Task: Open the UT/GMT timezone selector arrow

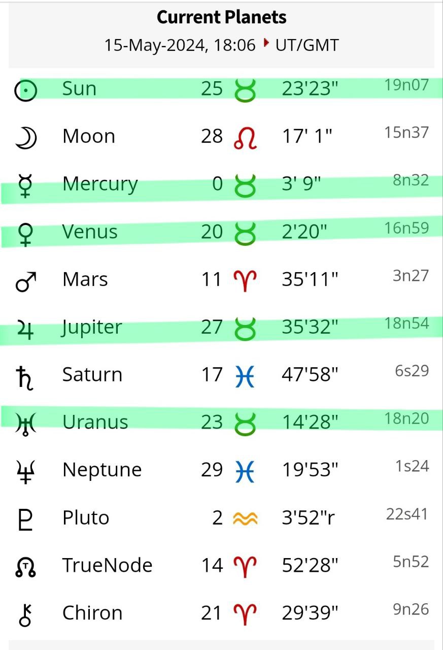Action: (x=266, y=44)
